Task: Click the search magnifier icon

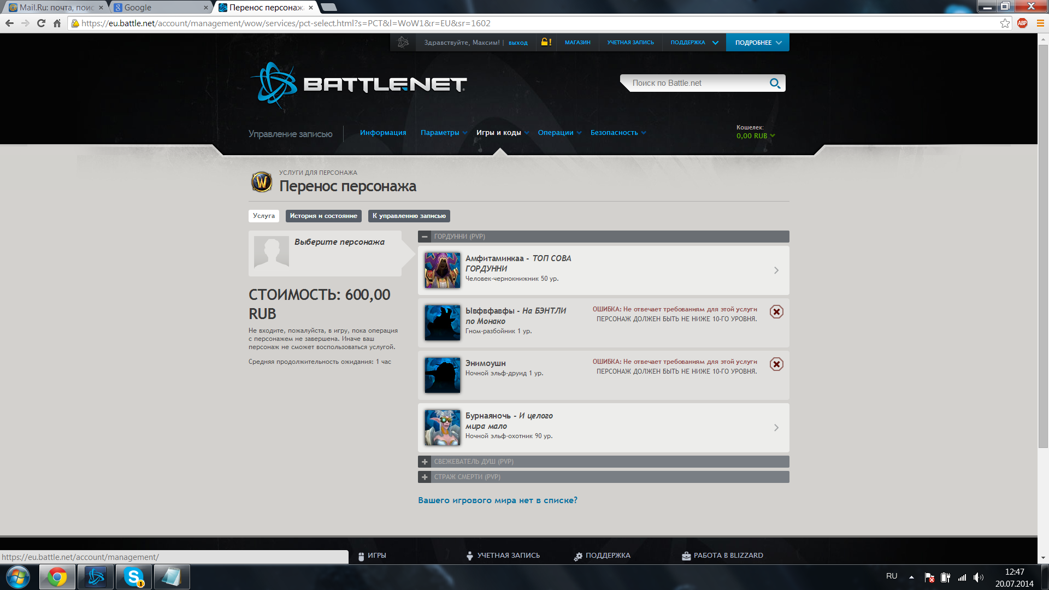Action: (x=775, y=83)
